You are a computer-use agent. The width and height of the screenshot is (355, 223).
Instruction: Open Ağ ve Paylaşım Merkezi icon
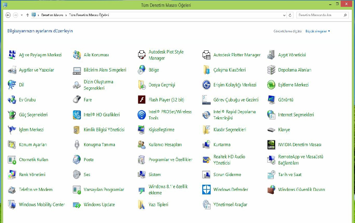click(12, 55)
